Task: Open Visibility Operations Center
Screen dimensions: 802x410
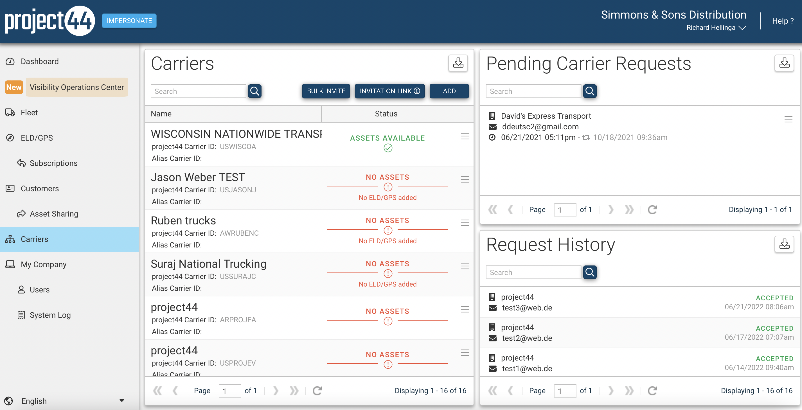Action: tap(76, 87)
